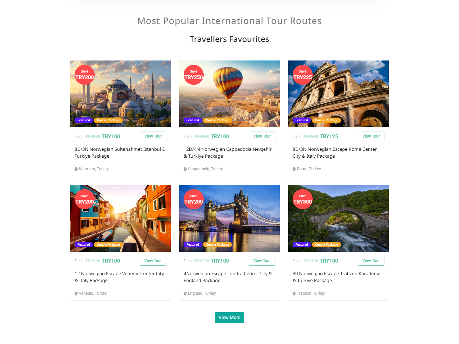This screenshot has height=344, width=459.
Task: Open the Venice canal tour thumbnail
Action: click(120, 218)
